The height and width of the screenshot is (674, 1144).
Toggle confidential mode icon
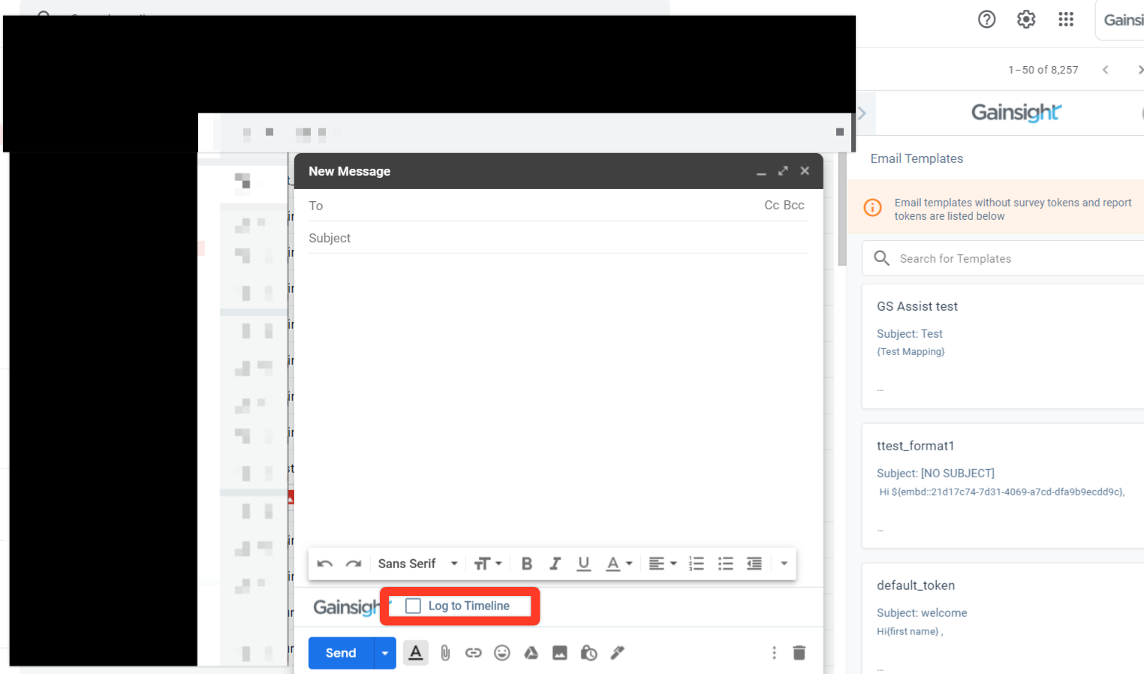[x=589, y=653]
